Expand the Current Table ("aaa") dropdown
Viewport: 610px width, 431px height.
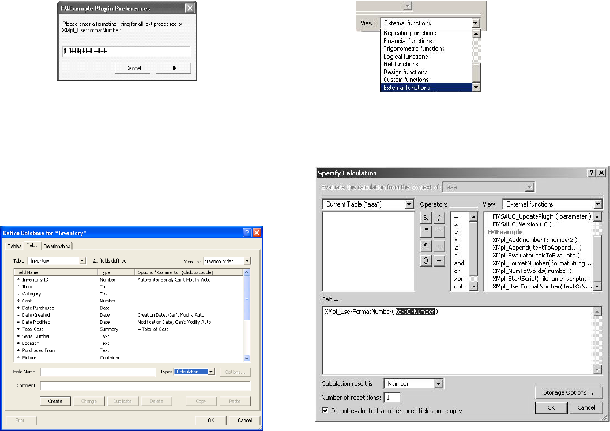409,204
